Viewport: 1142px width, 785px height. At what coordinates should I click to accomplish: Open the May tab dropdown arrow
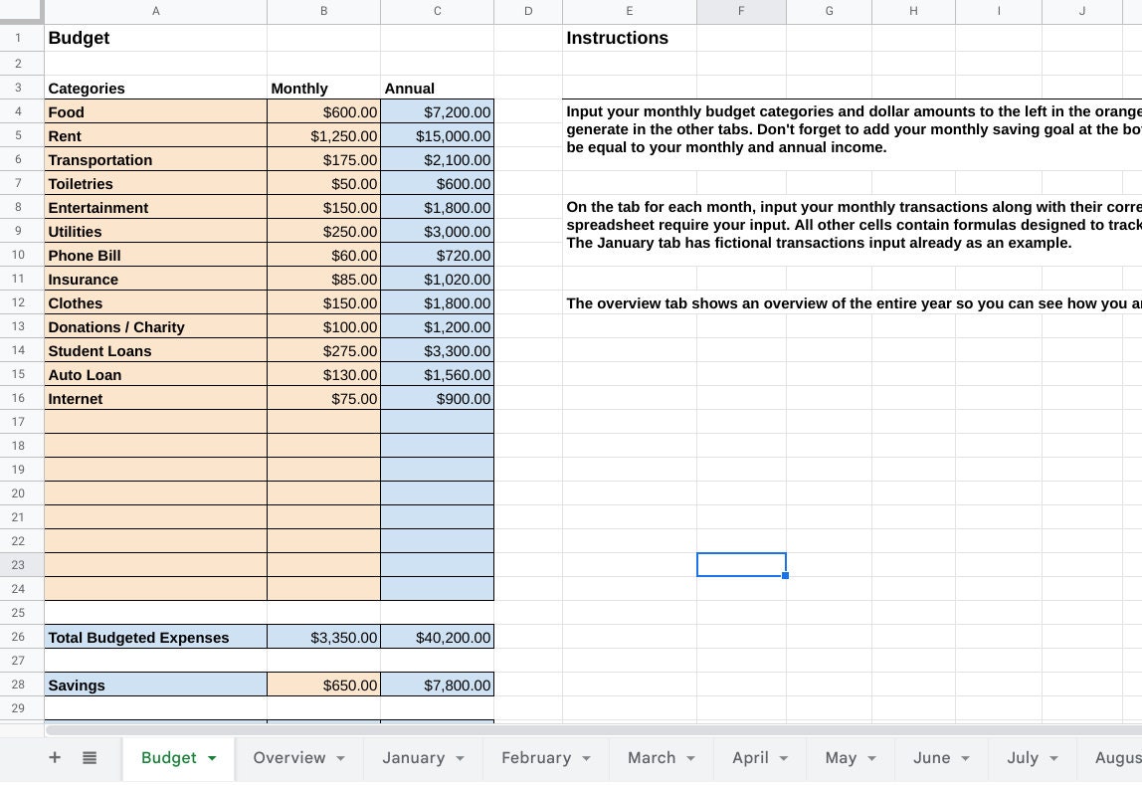(x=872, y=757)
